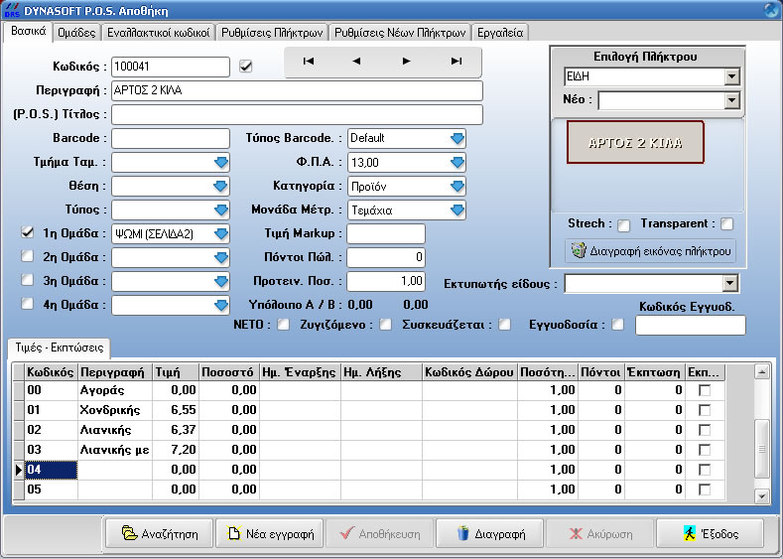Screen dimensions: 783x559
Task: Enable the Strech checkbox
Action: point(623,225)
